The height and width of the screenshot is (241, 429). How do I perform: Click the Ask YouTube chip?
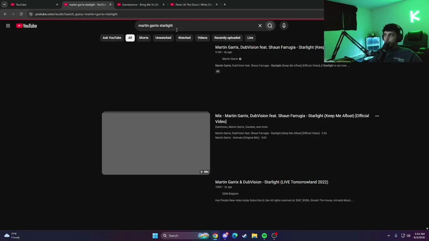(x=112, y=38)
